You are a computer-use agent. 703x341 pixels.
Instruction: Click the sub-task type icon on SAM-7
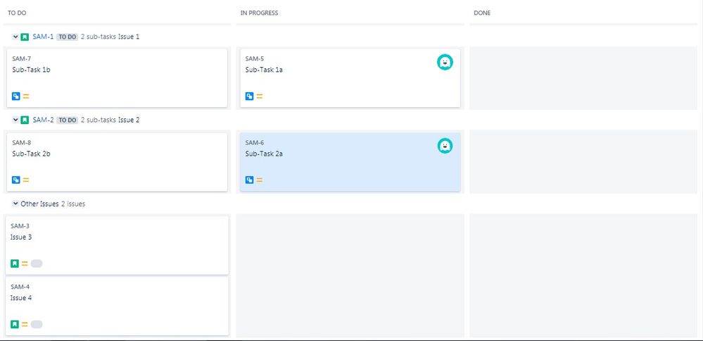pos(16,96)
